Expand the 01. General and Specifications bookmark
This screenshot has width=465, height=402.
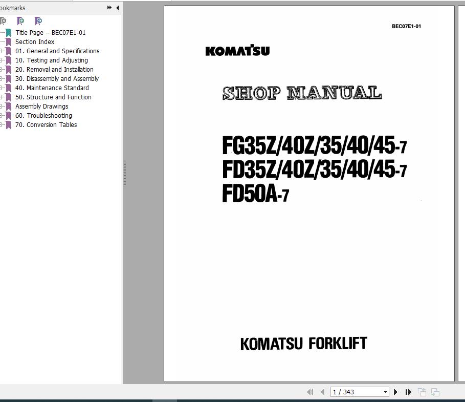point(2,51)
